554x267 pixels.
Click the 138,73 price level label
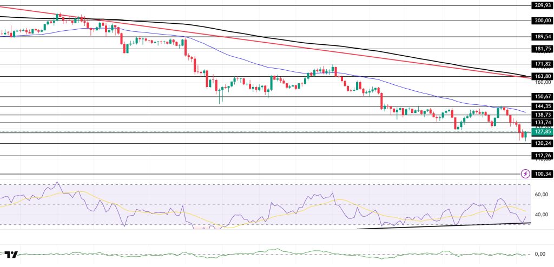(x=542, y=115)
